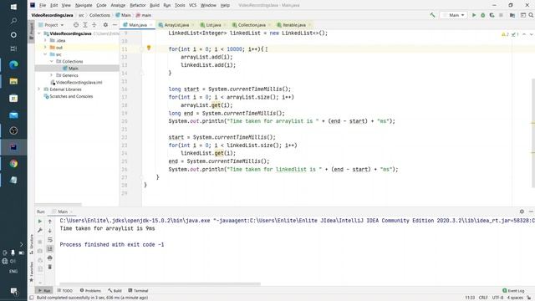The image size is (535, 301).
Task: Click the Windows Start button
Action: tap(13, 7)
